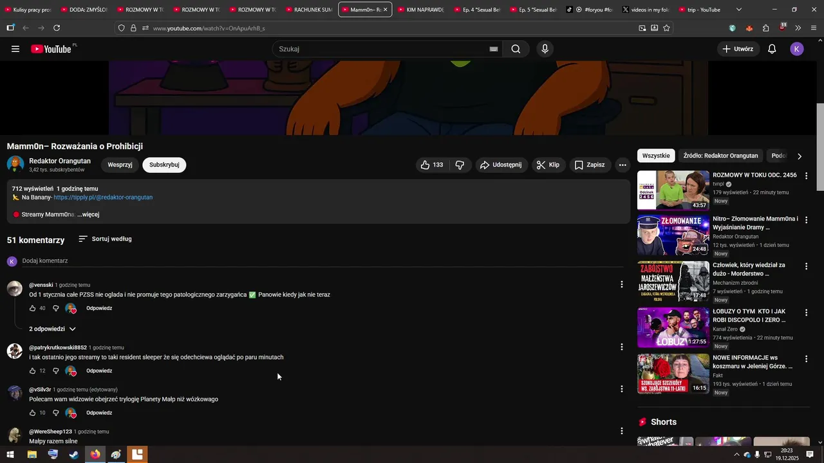Open options for @vSilv3r comment

[x=621, y=388]
